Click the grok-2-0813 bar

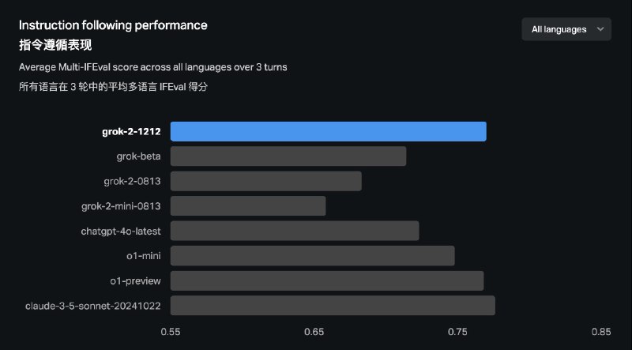click(265, 181)
